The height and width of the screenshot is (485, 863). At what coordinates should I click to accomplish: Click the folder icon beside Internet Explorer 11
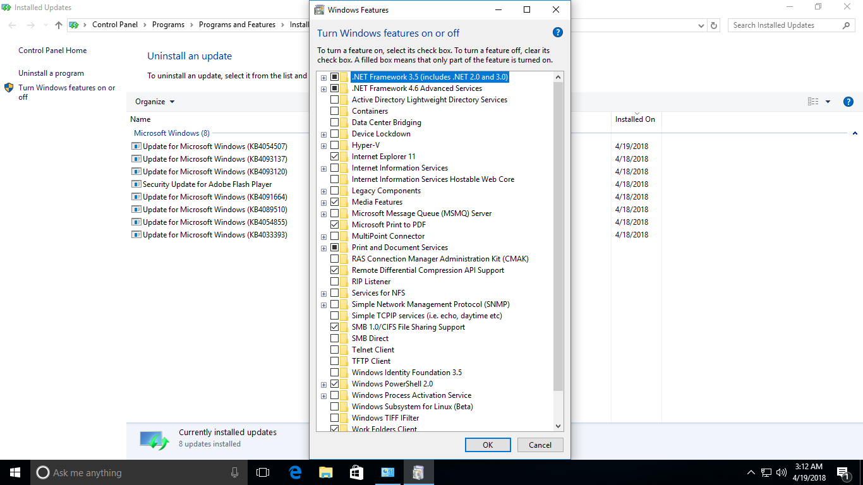click(344, 157)
